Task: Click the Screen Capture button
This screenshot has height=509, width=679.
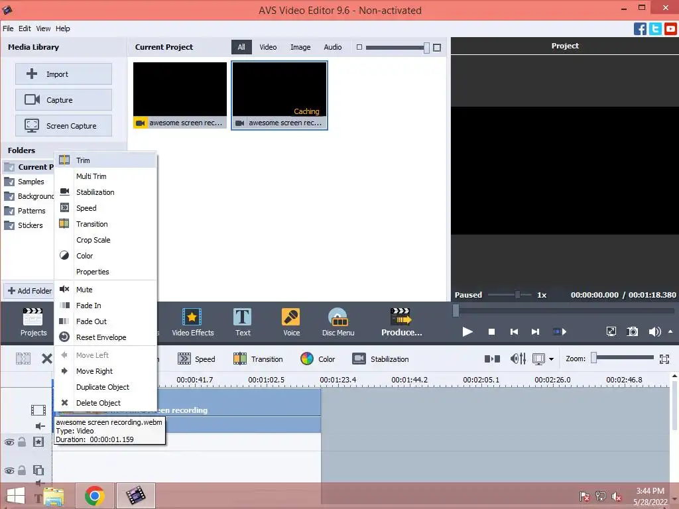Action: pyautogui.click(x=64, y=126)
